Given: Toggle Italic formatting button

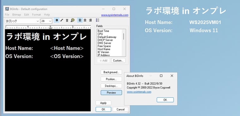Looking at the screenshot, I should tap(62, 20).
